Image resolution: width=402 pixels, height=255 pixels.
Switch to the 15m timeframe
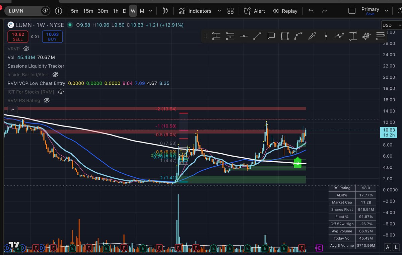click(x=88, y=11)
